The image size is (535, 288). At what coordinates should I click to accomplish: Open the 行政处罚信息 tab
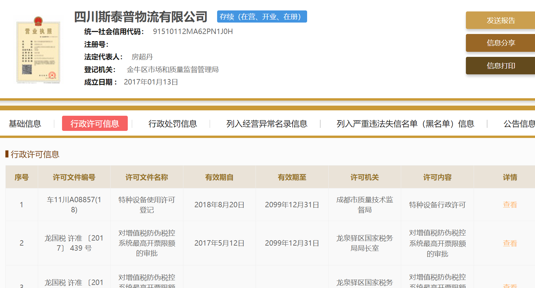[173, 123]
